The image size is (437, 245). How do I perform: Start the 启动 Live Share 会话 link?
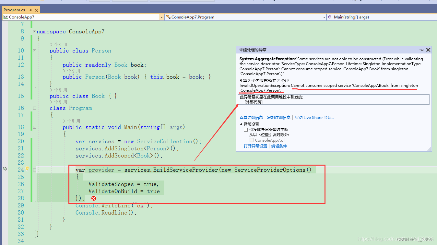pyautogui.click(x=314, y=118)
